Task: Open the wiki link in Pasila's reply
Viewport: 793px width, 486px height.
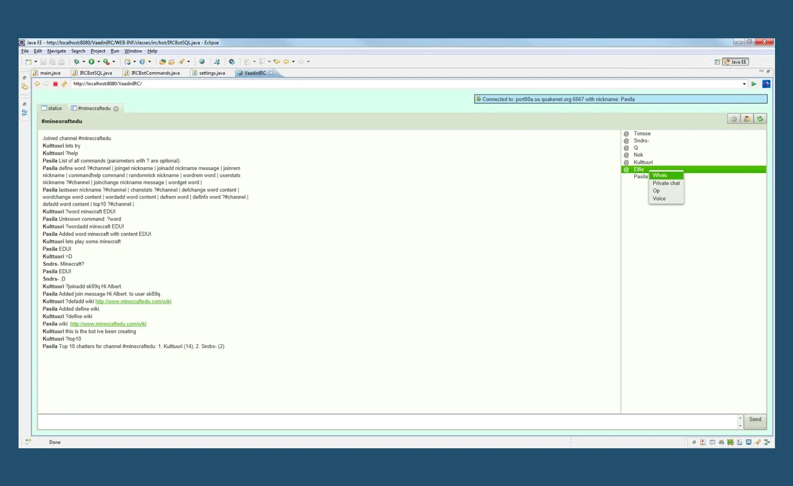Action: pyautogui.click(x=108, y=324)
